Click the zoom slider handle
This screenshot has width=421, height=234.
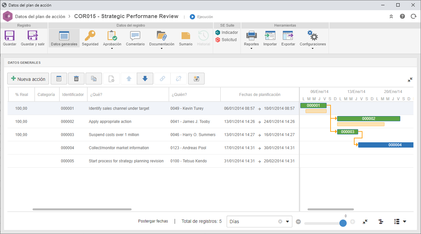(x=343, y=223)
